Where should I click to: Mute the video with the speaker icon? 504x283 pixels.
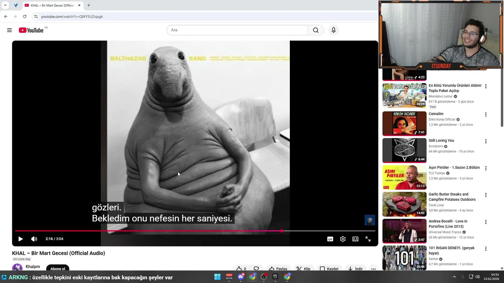click(34, 239)
